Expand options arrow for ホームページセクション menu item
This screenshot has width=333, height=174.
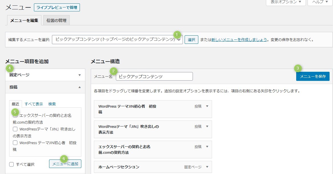coord(207,167)
